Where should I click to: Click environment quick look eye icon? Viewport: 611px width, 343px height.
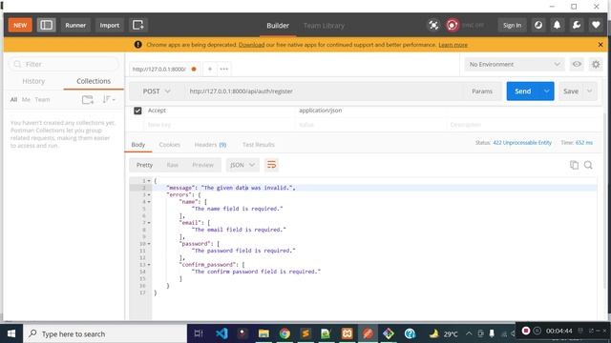(x=577, y=64)
